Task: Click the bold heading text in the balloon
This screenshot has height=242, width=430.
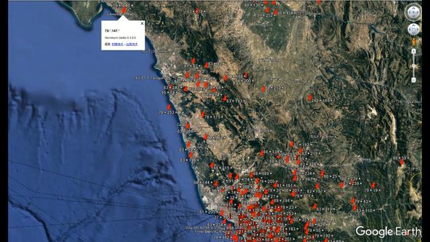Action: [112, 31]
